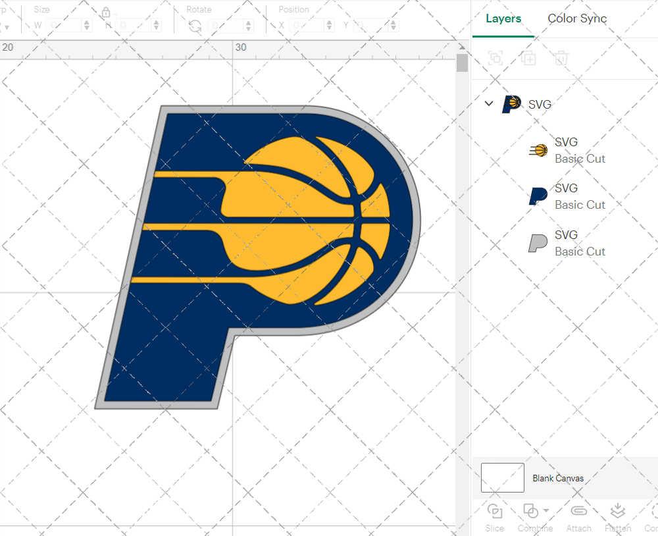Click the Flatten icon
Viewport: 658px width, 536px height.
pyautogui.click(x=618, y=511)
